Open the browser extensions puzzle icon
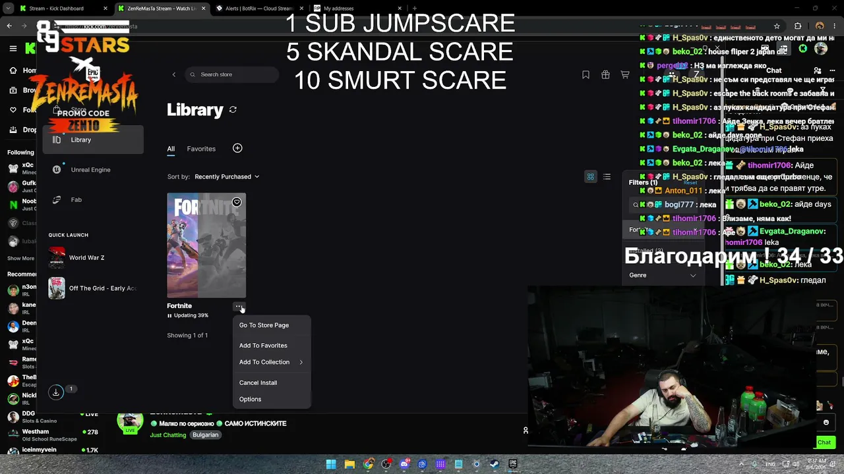The image size is (844, 474). click(x=798, y=26)
